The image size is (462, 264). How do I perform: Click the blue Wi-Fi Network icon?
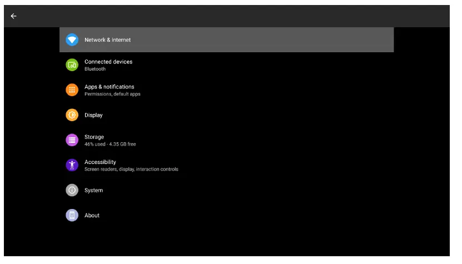tap(72, 40)
